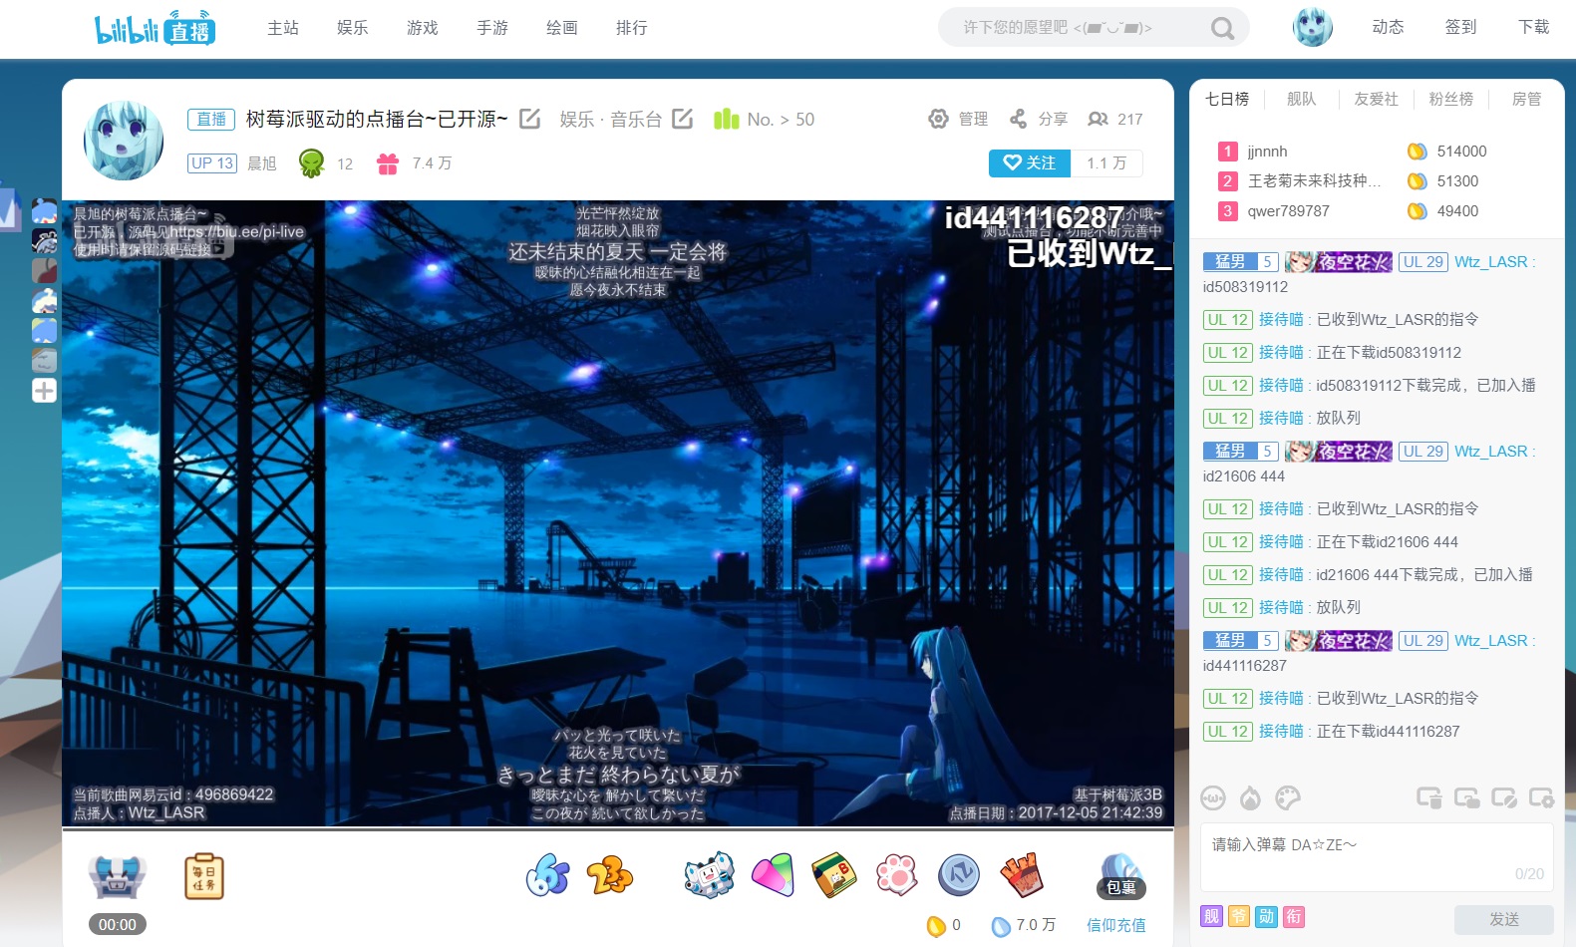Screen dimensions: 1576x947
Task: Edit the 娱乐·音乐台 category pencil icon
Action: point(683,119)
